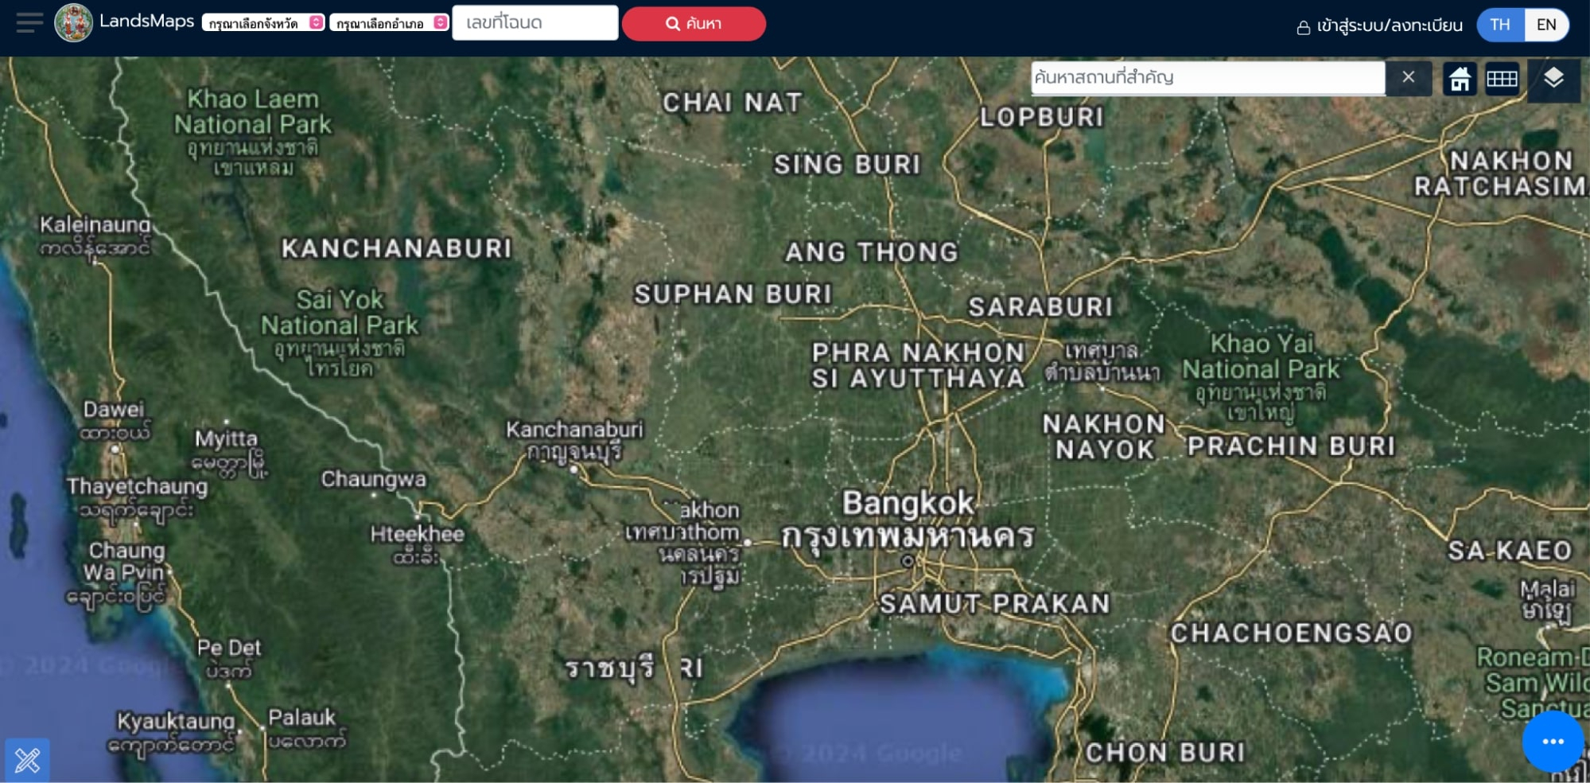Click the LandsMaps department logo
1590x783 pixels.
[x=73, y=22]
